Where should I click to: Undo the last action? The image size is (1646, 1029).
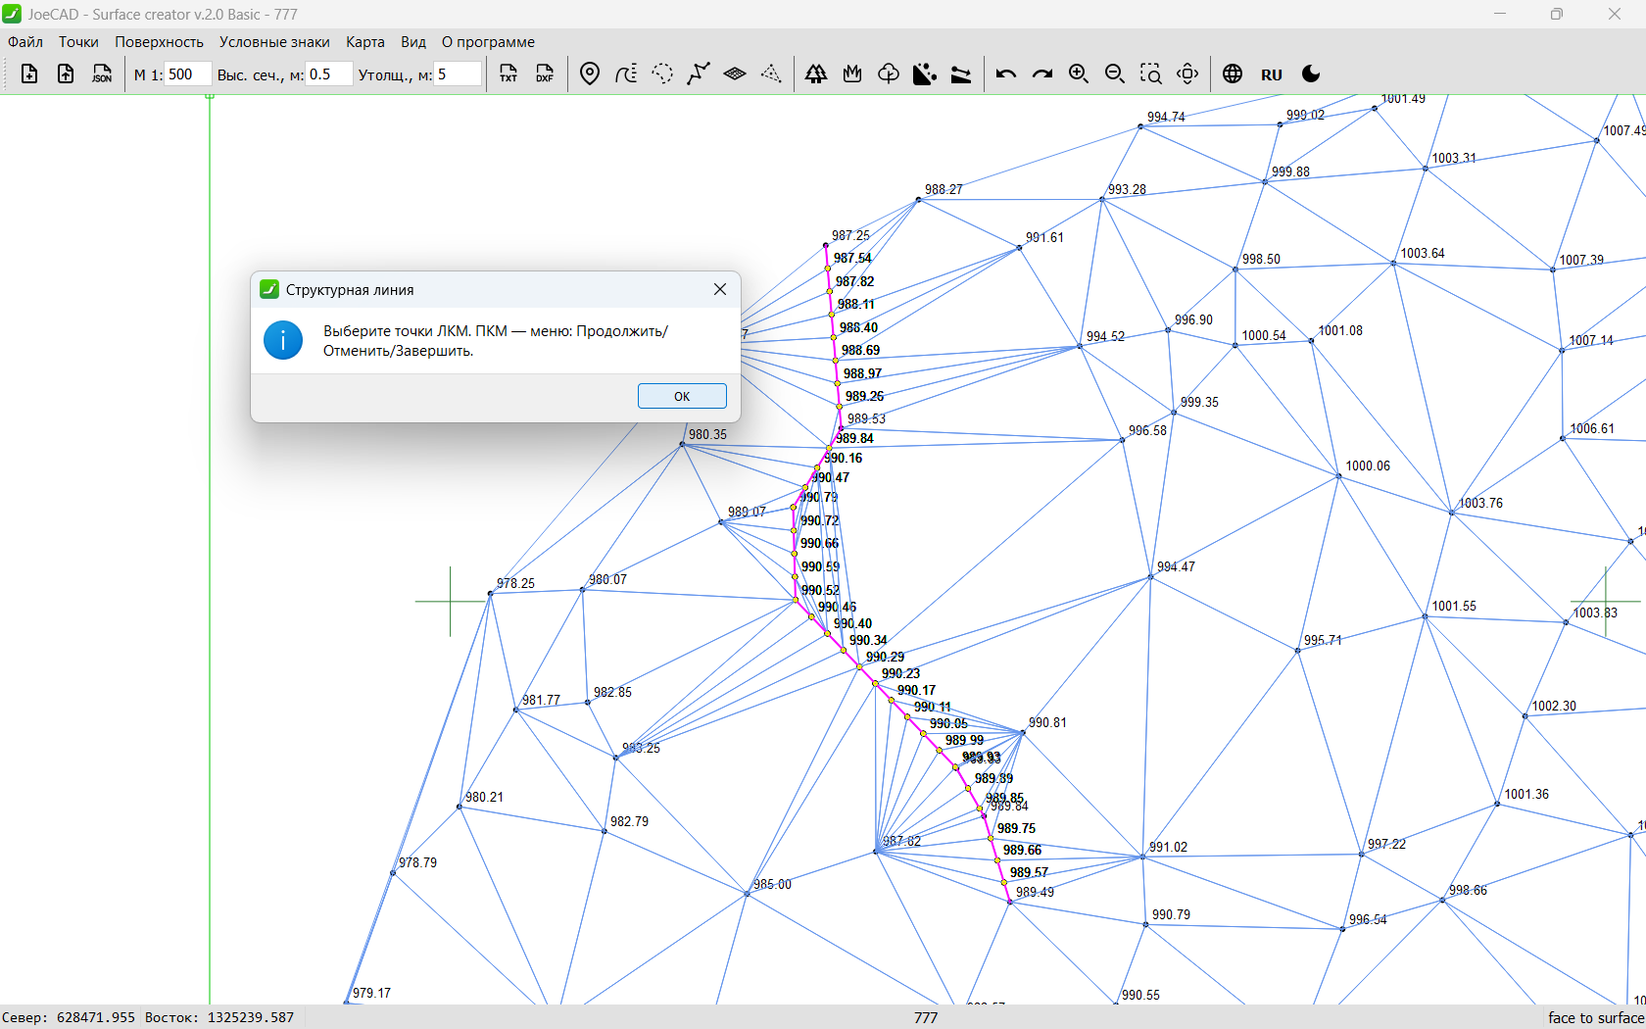click(x=1006, y=74)
